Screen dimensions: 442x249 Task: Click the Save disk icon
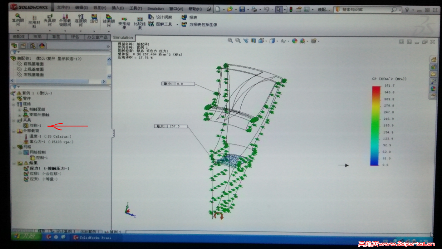(242, 9)
